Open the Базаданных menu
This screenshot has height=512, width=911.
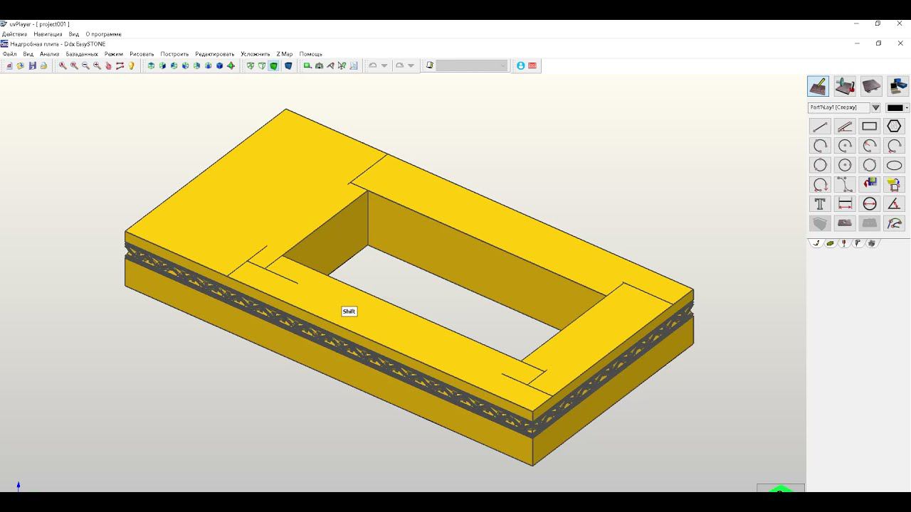click(82, 54)
